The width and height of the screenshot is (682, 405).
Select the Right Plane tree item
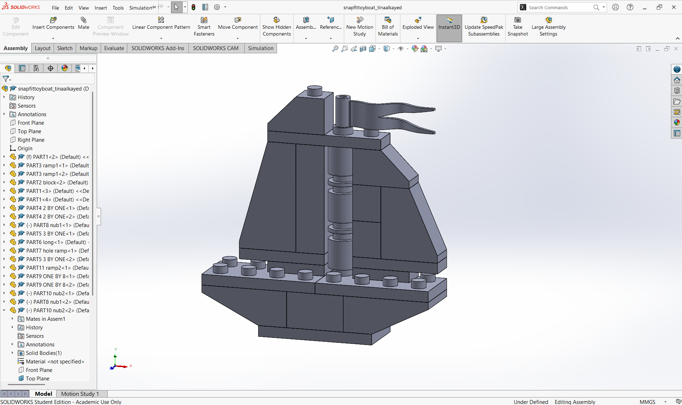31,140
